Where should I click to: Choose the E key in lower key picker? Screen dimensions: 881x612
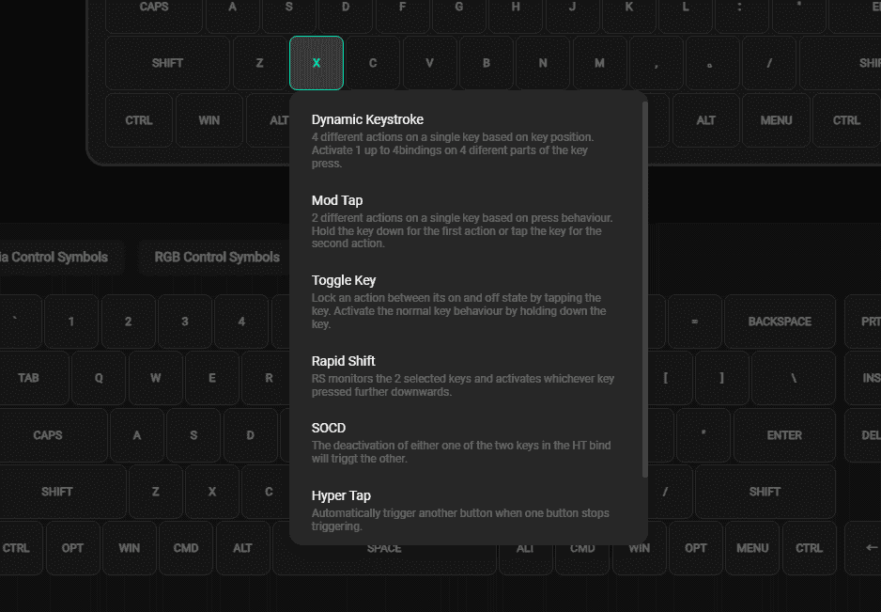[x=212, y=378]
